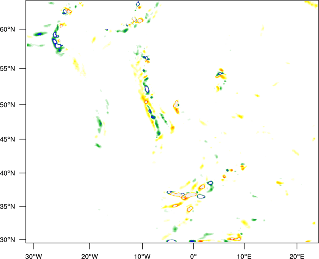Click the 50°N latitude axis label
The height and width of the screenshot is (259, 319).
8,105
